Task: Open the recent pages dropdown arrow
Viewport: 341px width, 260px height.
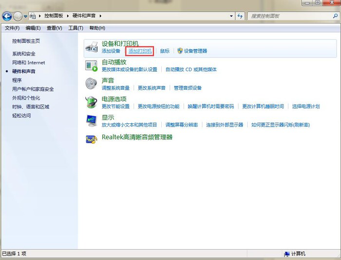Action: pyautogui.click(x=26, y=17)
